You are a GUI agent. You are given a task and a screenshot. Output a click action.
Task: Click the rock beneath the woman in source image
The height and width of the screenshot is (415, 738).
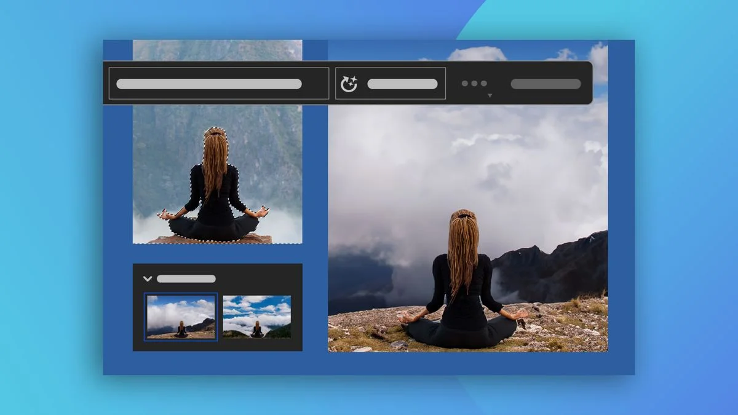click(209, 240)
